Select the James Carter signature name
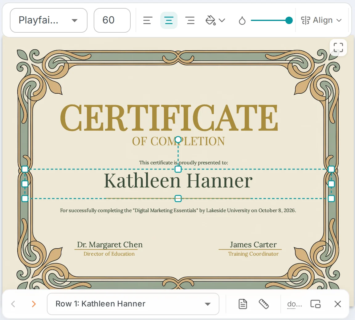This screenshot has height=320, width=355. (x=253, y=244)
